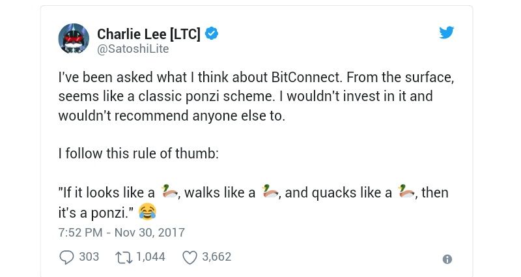The width and height of the screenshot is (521, 277).
Task: Click Charlie Lee's profile avatar
Action: (74, 38)
